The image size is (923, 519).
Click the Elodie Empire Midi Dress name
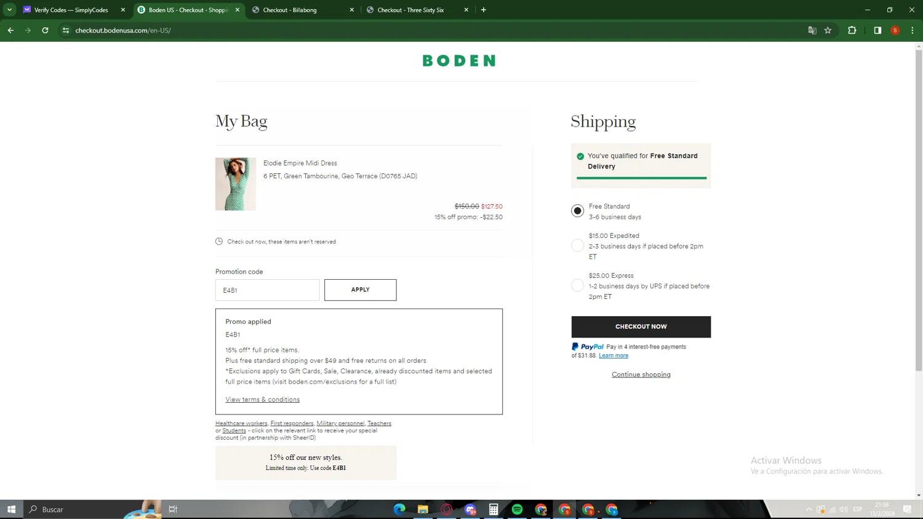pyautogui.click(x=300, y=163)
